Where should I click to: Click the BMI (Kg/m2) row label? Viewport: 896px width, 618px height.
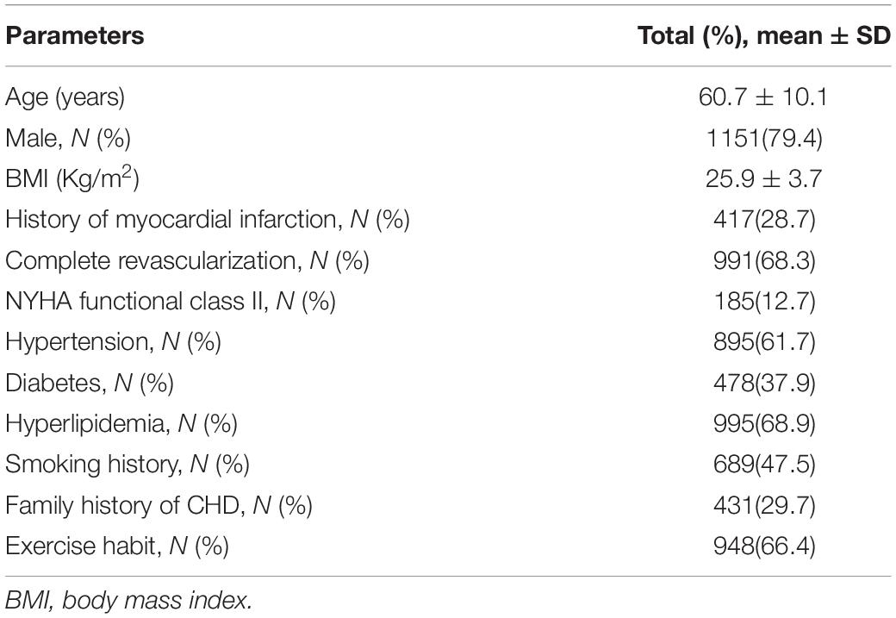(x=72, y=178)
